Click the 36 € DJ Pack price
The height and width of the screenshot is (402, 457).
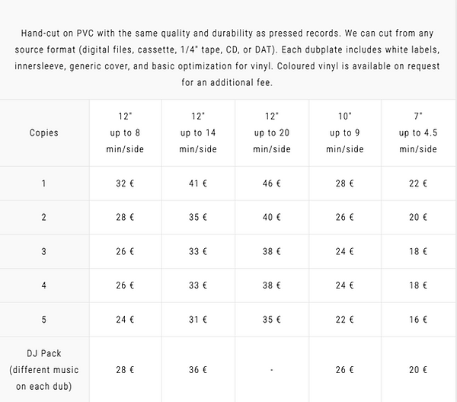(x=197, y=370)
